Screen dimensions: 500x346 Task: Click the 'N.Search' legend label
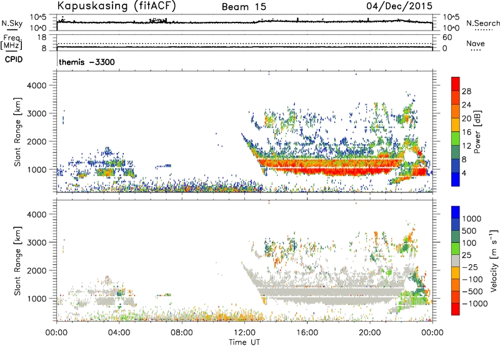point(482,23)
